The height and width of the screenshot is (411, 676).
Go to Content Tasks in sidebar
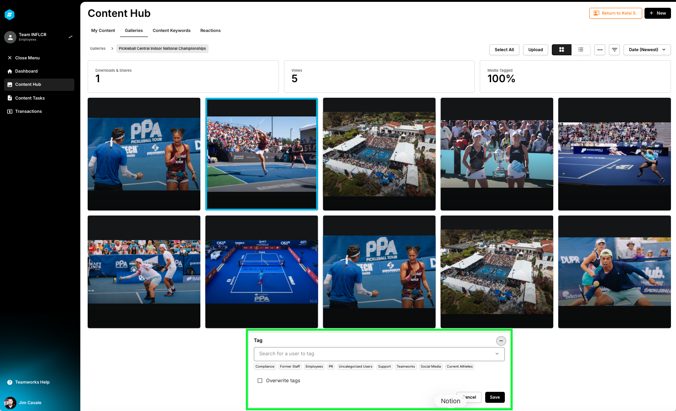click(x=39, y=98)
